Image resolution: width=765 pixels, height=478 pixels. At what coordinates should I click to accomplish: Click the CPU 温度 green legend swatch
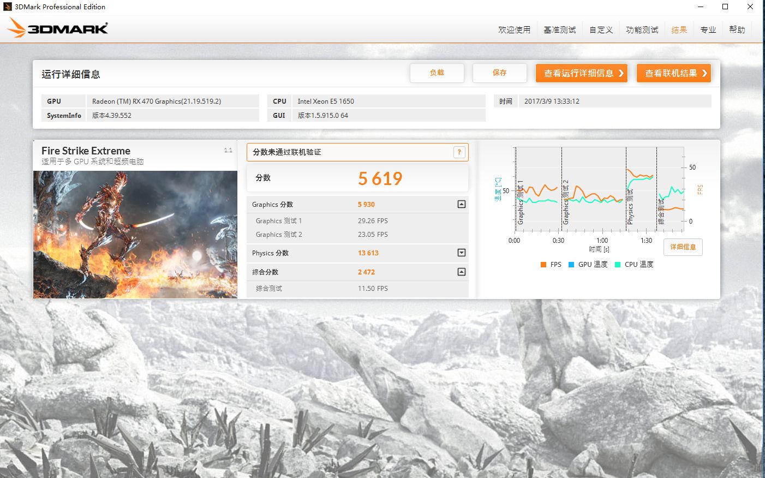pos(618,265)
